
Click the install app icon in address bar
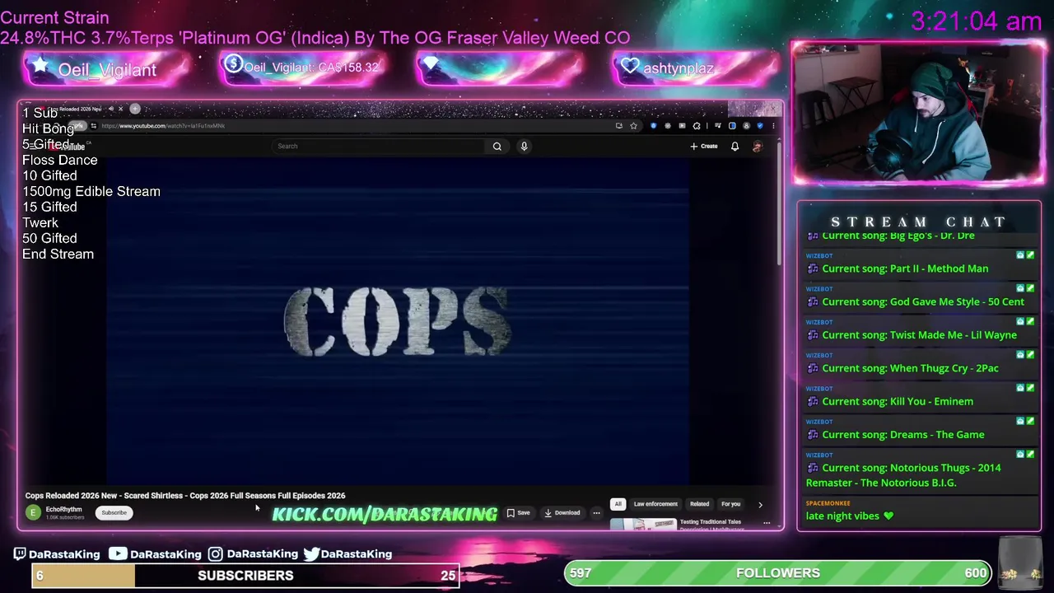[x=619, y=126]
